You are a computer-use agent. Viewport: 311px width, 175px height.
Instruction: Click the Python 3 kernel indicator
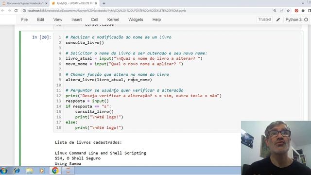pos(294,19)
